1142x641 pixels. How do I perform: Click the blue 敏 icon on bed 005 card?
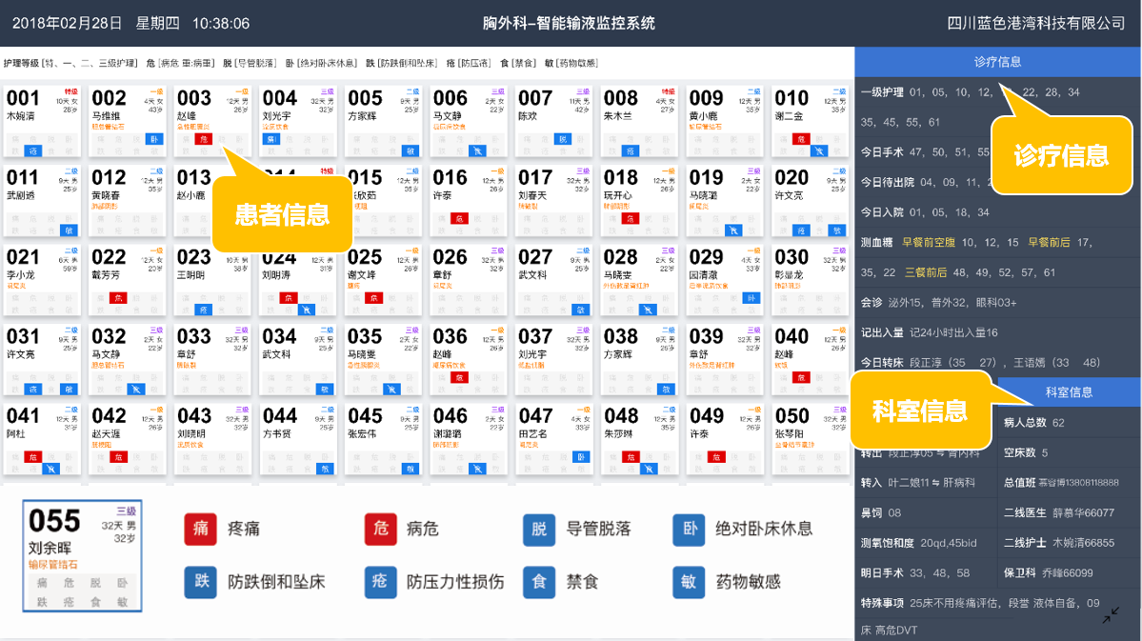411,150
